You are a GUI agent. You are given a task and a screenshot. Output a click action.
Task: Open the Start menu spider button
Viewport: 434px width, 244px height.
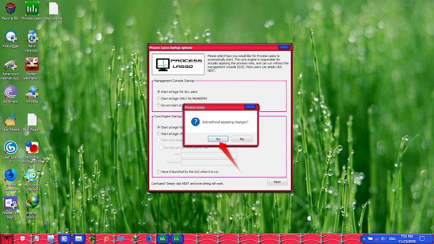coord(6,239)
